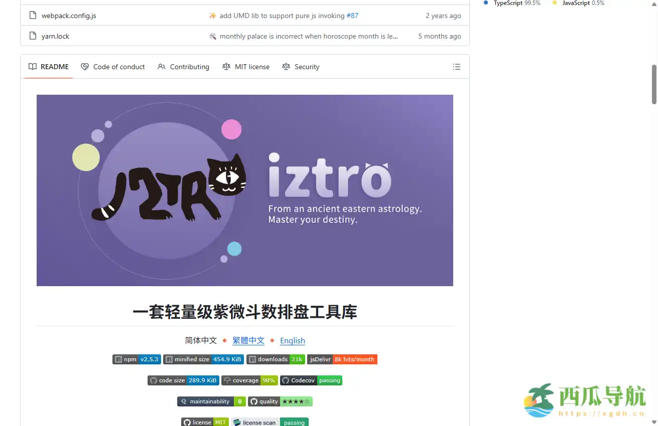Switch to the README tab

click(x=55, y=66)
